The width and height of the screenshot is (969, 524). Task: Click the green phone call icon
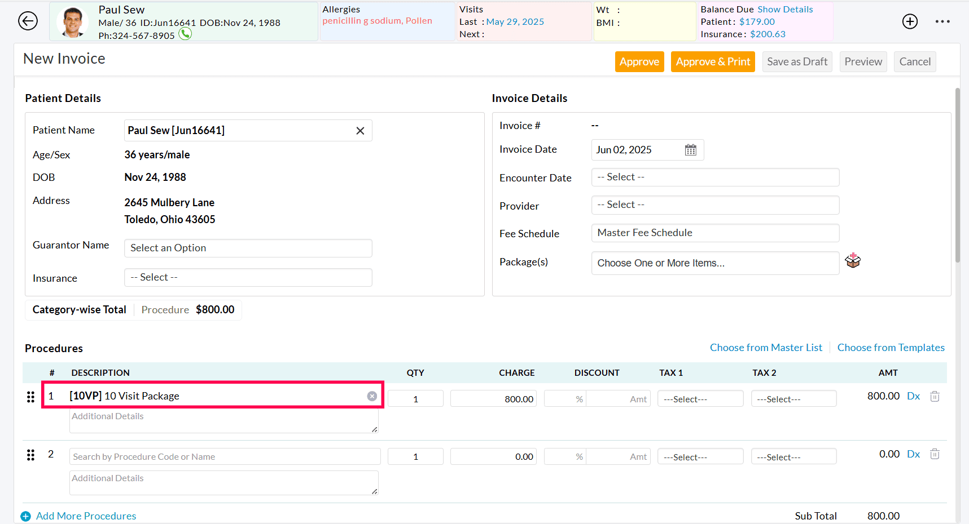185,34
